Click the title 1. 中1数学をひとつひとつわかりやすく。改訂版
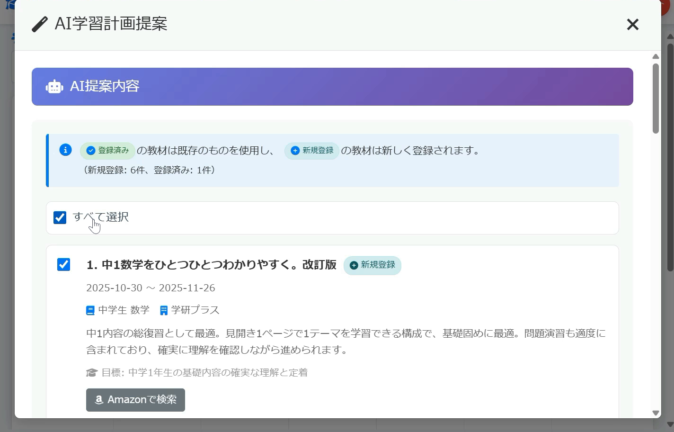 (x=211, y=264)
